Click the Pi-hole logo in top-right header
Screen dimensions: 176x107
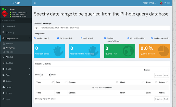[161, 3]
